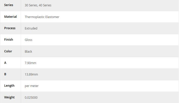Select the 0.025000 weight value
The width and height of the screenshot is (179, 103).
click(31, 98)
